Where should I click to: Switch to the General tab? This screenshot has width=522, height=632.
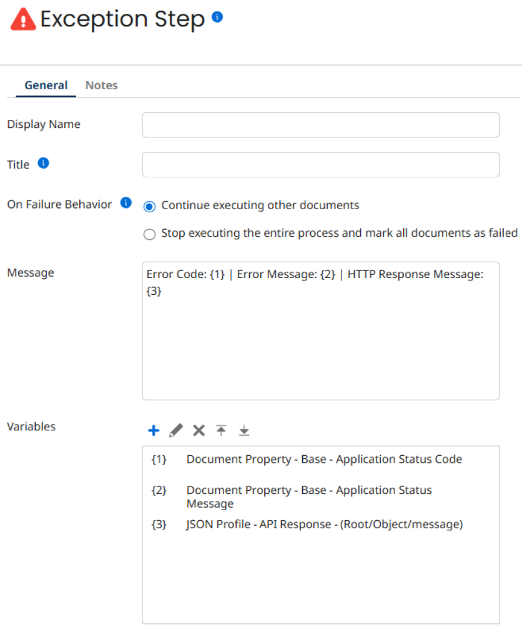click(46, 85)
